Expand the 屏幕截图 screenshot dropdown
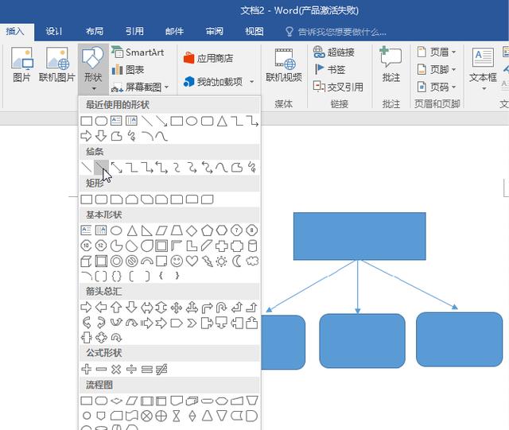Screen dimensions: 509x430 pyautogui.click(x=166, y=87)
